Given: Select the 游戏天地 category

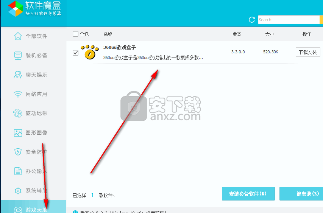Looking at the screenshot, I should point(33,207).
